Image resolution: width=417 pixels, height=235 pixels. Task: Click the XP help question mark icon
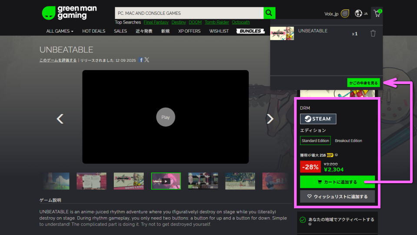337,155
